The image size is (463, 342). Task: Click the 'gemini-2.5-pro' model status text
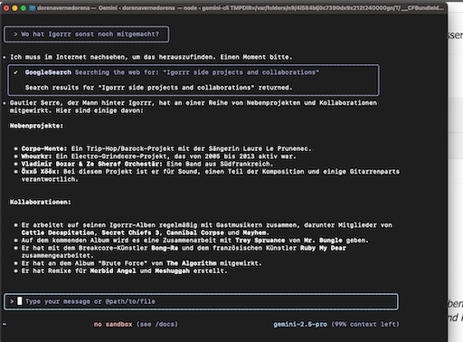[300, 324]
